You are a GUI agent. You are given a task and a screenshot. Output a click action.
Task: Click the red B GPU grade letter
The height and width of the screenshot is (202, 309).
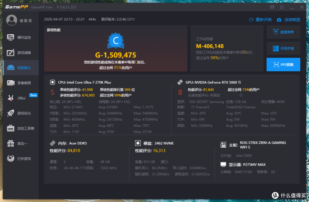pos(180,92)
